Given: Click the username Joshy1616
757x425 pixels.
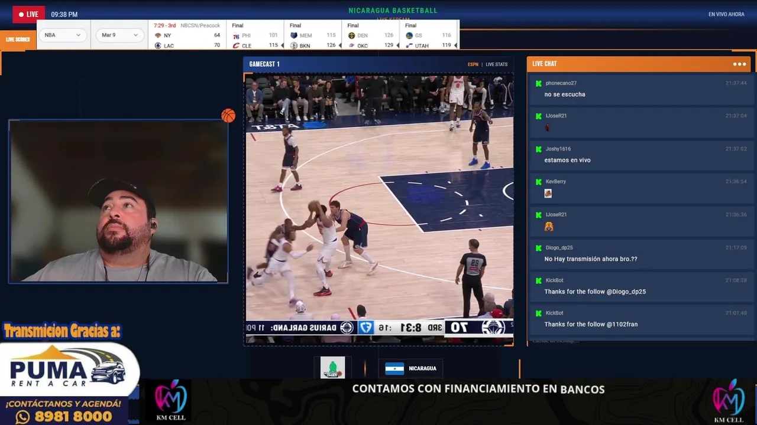Looking at the screenshot, I should tap(558, 149).
